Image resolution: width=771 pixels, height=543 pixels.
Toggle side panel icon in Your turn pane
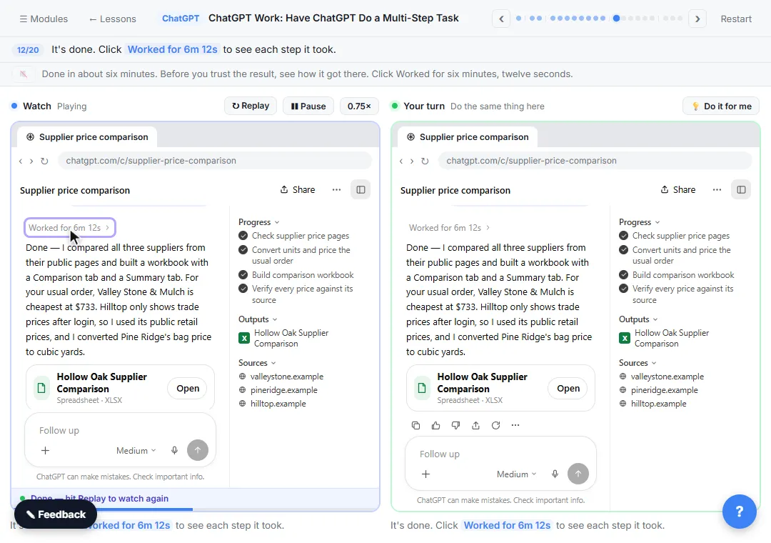(x=741, y=189)
